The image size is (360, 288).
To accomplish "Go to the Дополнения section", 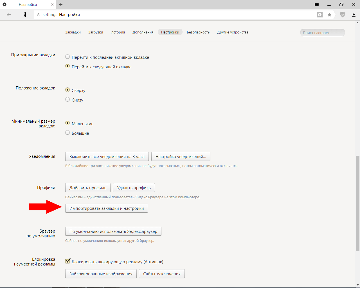I will pos(143,32).
